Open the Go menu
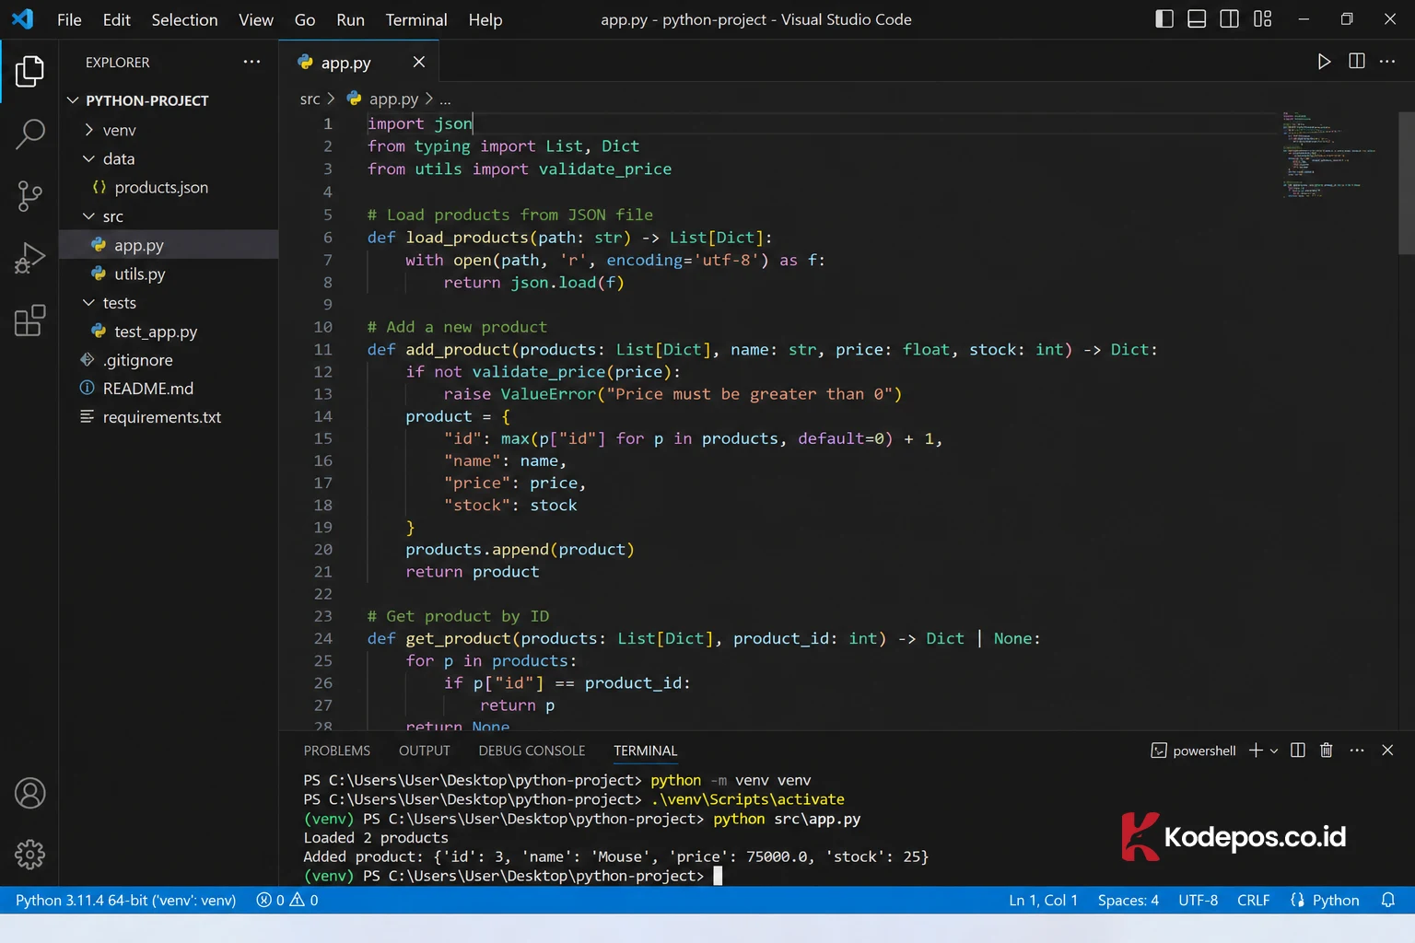Image resolution: width=1415 pixels, height=943 pixels. point(305,19)
